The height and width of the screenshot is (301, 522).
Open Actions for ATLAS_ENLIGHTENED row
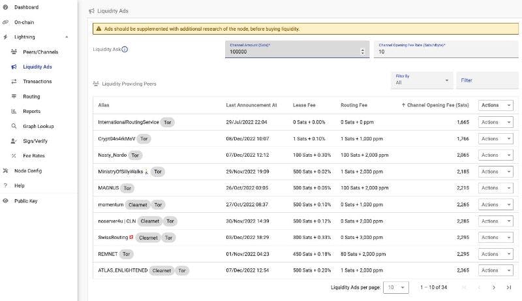(x=496, y=270)
